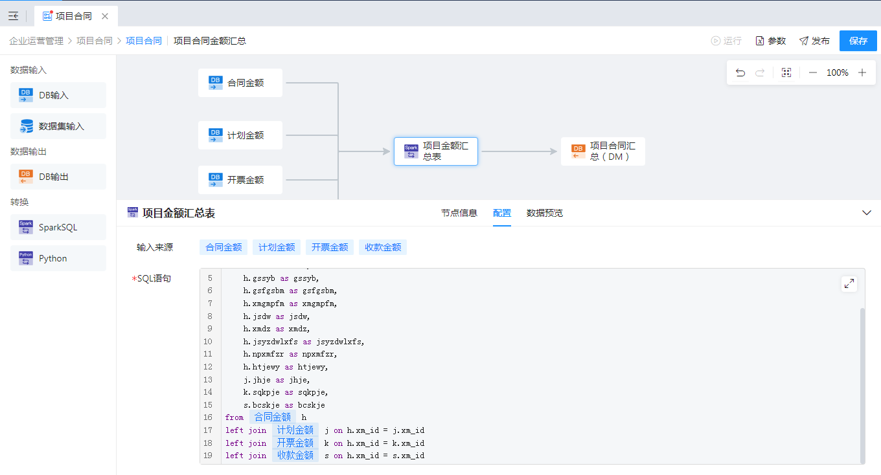Click the 发布 publish button
The width and height of the screenshot is (881, 475).
814,41
